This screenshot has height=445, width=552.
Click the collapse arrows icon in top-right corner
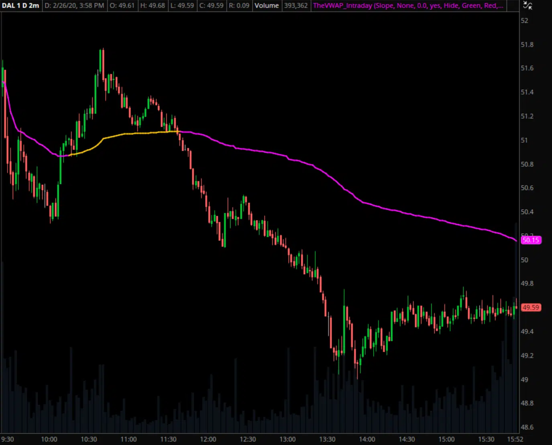click(x=528, y=6)
